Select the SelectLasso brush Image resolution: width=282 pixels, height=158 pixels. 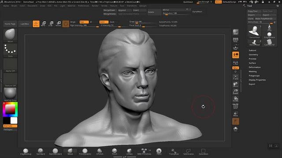(189, 151)
